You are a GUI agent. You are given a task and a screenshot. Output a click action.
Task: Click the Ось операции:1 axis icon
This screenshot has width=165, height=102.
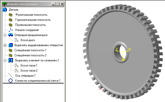click(x=10, y=76)
